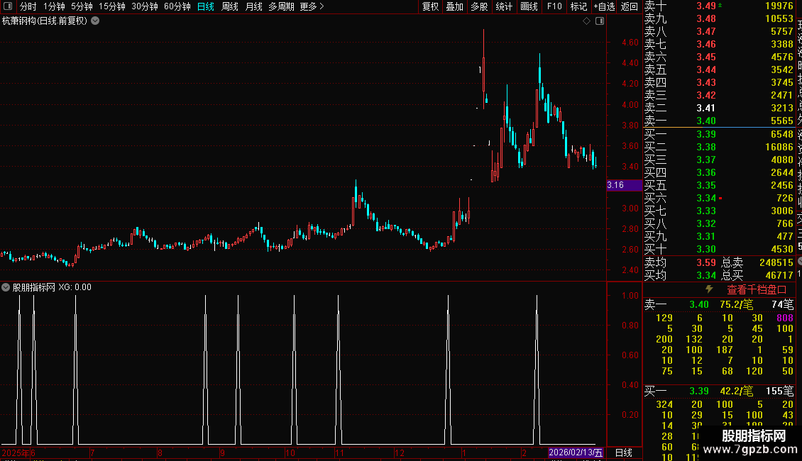Image resolution: width=802 pixels, height=461 pixels.
Task: Click the 卖九 price 3.48
Action: pyautogui.click(x=706, y=18)
